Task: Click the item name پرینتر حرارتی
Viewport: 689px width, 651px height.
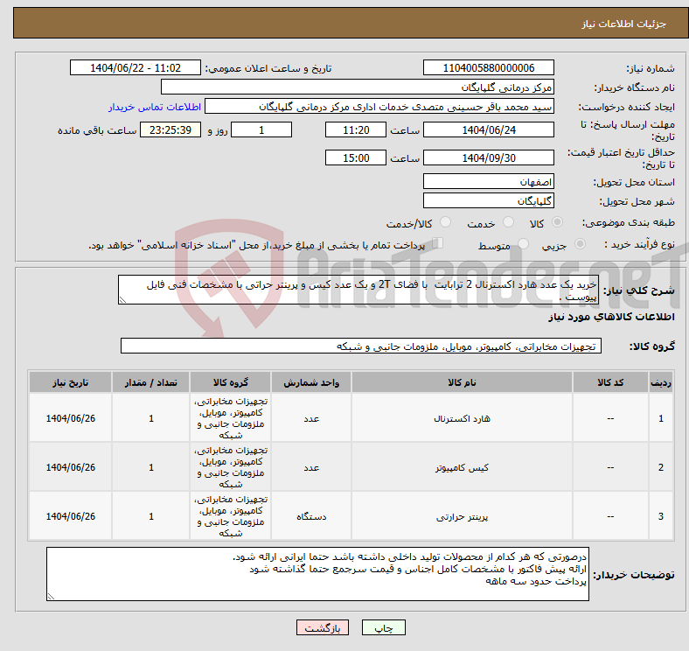Action: 462,516
